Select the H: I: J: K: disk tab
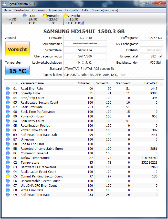This screenshot has width=168, height=219. 74,19
